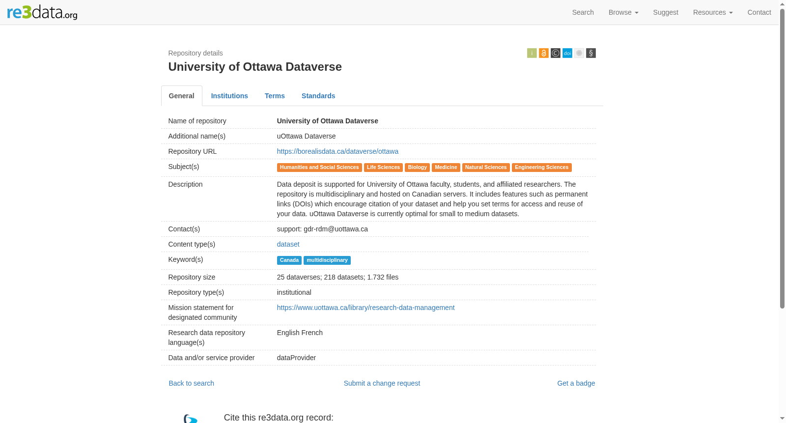Screen dimensions: 786x423
Task: Click the repository Description paragraph
Action: [x=432, y=199]
